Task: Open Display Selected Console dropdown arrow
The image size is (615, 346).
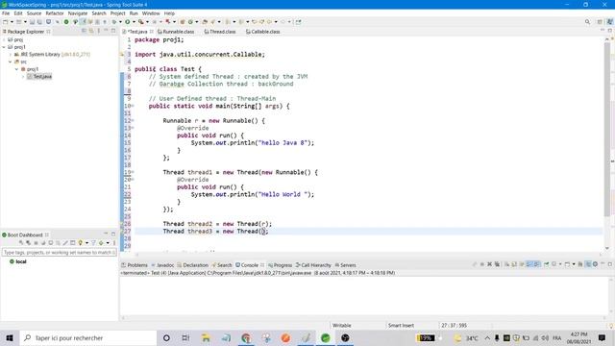Action: pyautogui.click(x=560, y=264)
